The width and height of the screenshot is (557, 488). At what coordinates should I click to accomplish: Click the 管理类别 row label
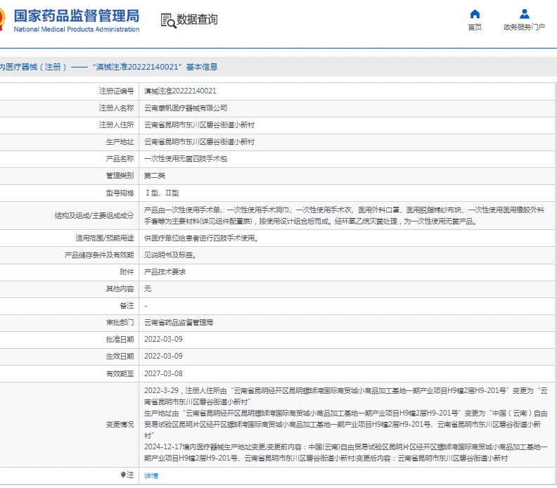(120, 176)
